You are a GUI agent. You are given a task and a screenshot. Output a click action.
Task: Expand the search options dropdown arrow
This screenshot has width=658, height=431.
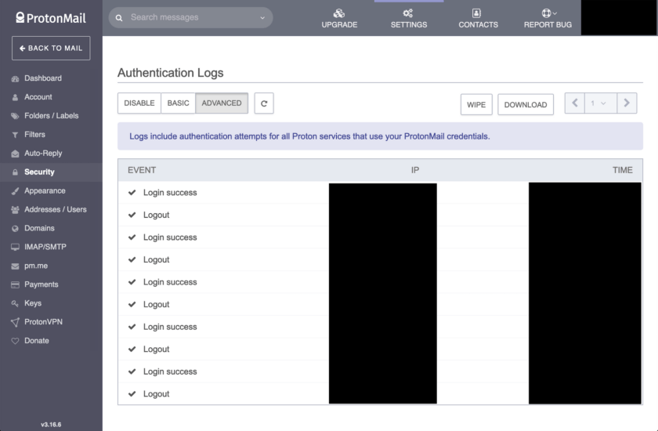[262, 17]
